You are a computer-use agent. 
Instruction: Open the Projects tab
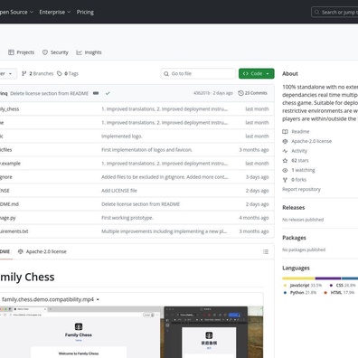click(x=21, y=52)
